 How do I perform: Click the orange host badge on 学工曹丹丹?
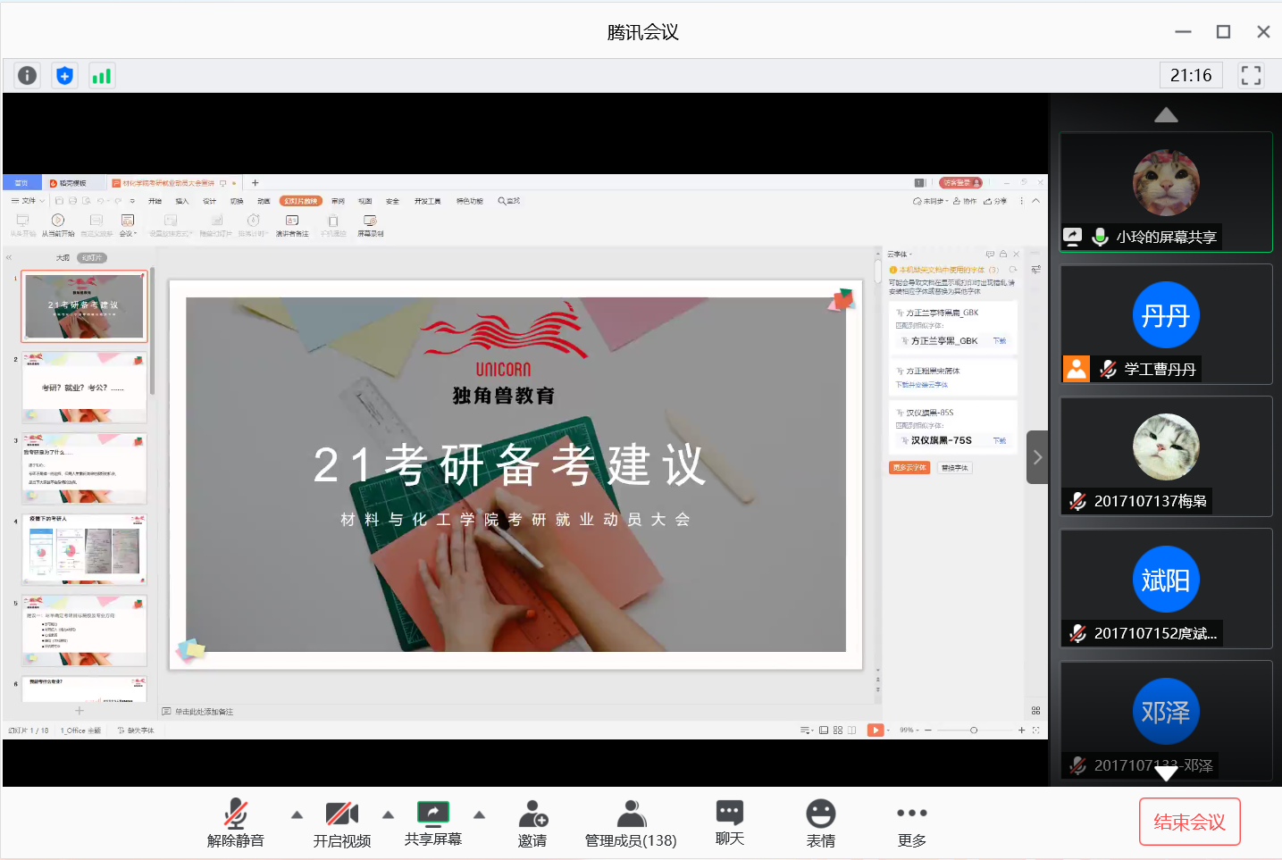pyautogui.click(x=1077, y=369)
